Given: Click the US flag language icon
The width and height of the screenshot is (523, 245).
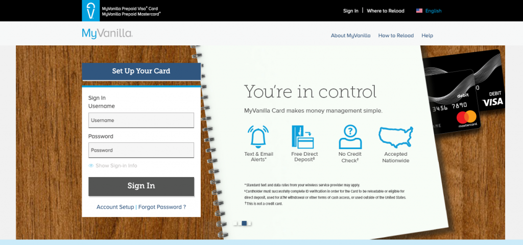Looking at the screenshot, I should [x=419, y=11].
